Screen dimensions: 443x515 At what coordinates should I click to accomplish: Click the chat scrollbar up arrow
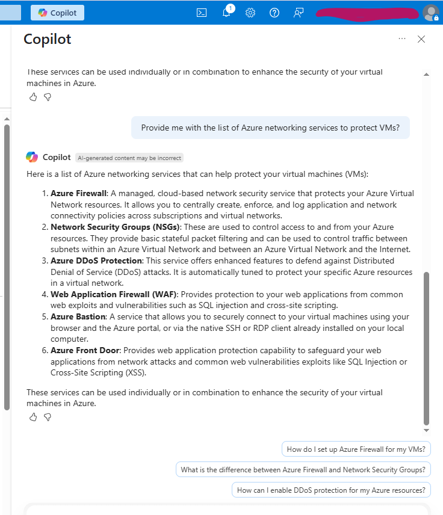426,75
